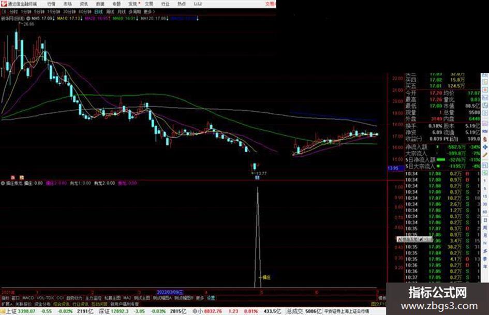
Task: Select the VOL-TDX indicator tab
Action: 46,298
